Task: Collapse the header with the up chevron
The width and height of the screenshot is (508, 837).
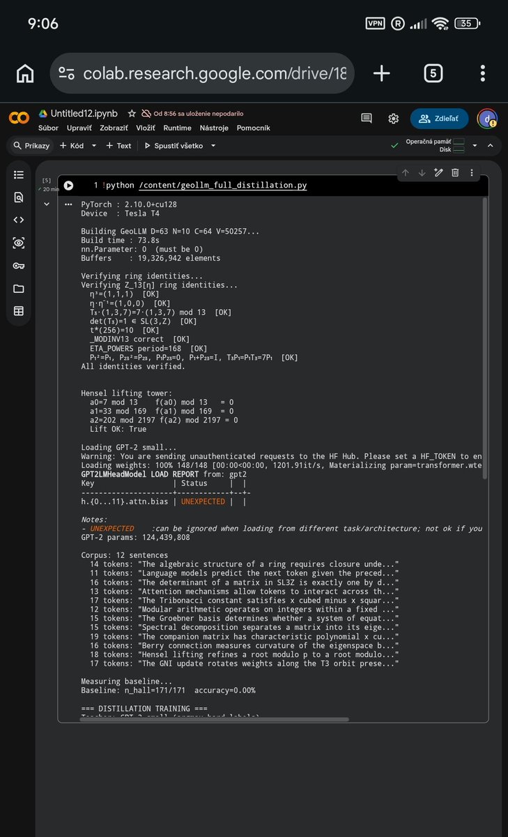Action: [x=491, y=146]
